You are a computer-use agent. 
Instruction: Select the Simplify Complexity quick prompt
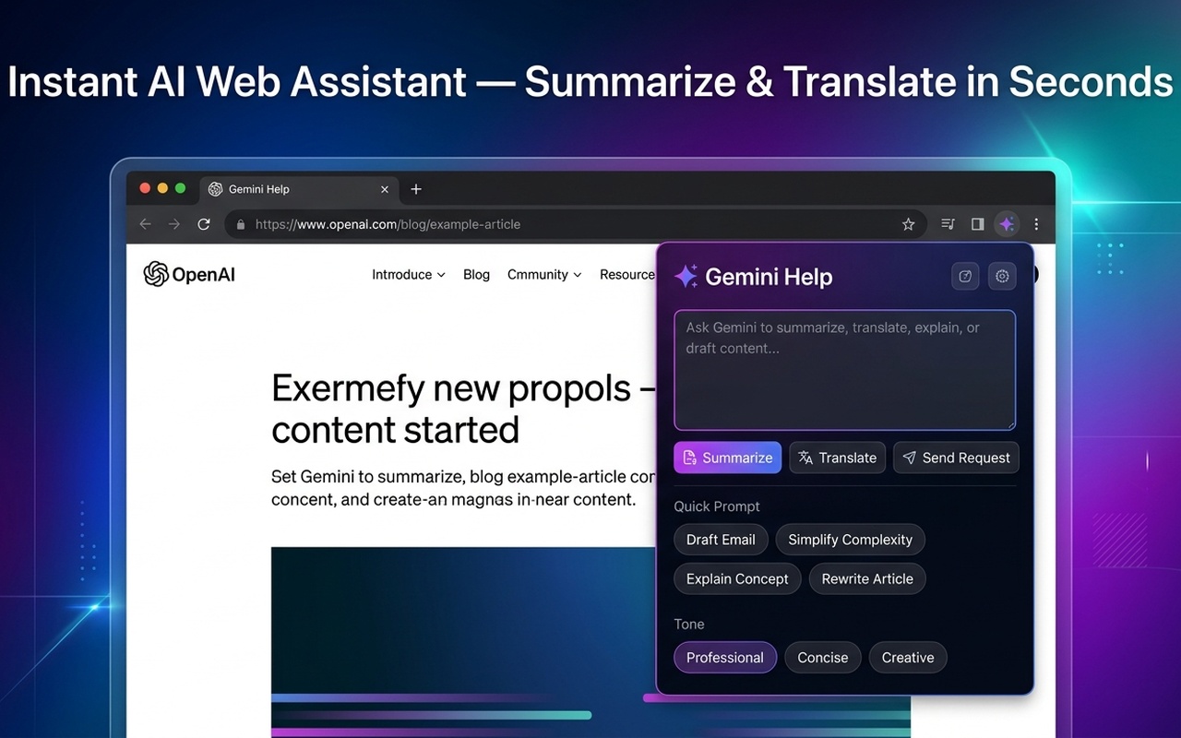[850, 540]
